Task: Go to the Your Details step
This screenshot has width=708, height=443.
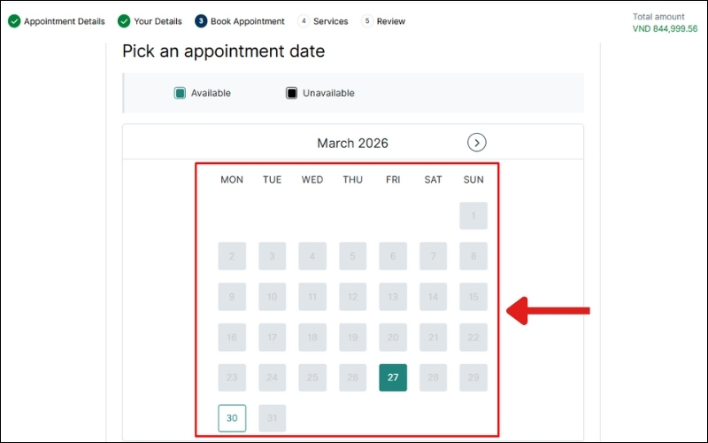Action: [x=158, y=21]
